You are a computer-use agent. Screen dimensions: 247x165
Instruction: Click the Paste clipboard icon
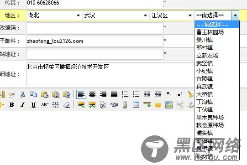click(x=45, y=94)
